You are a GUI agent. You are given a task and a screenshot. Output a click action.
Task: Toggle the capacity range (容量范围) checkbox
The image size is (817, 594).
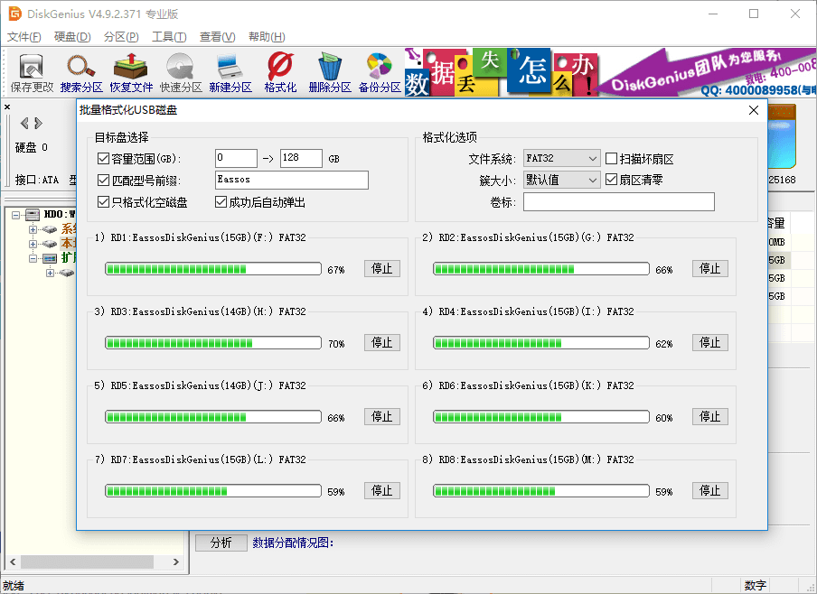[103, 159]
